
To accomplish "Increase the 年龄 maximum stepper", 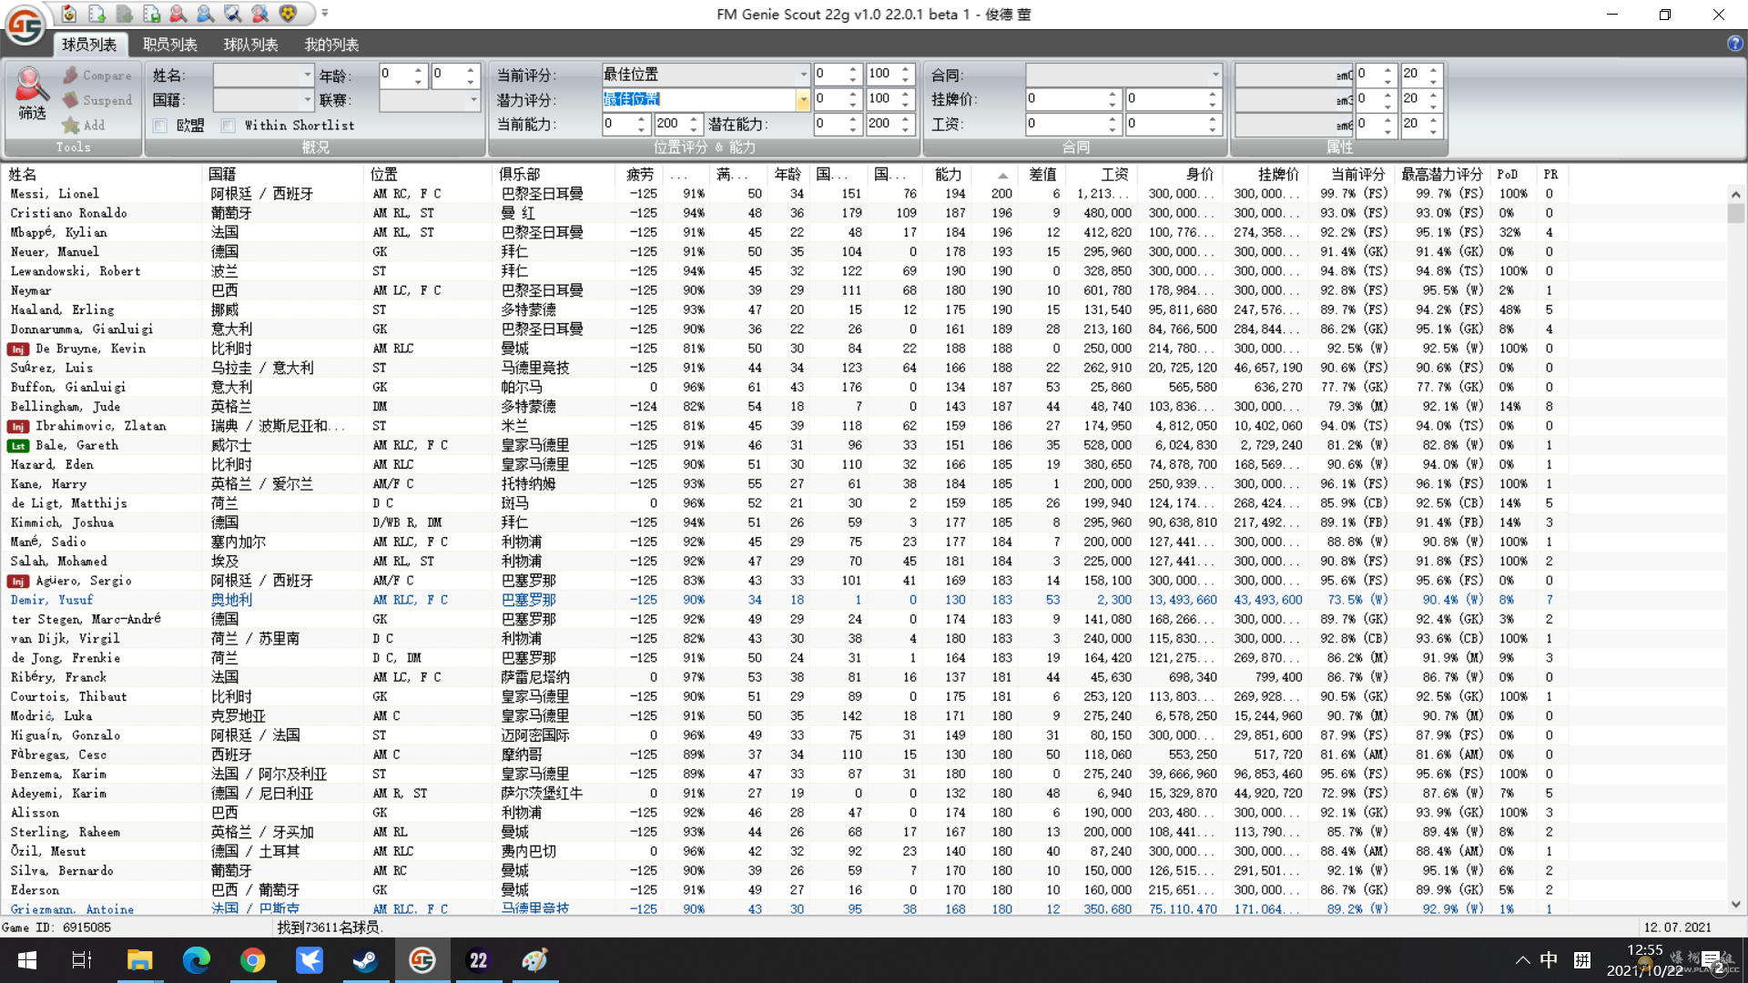I will click(471, 70).
